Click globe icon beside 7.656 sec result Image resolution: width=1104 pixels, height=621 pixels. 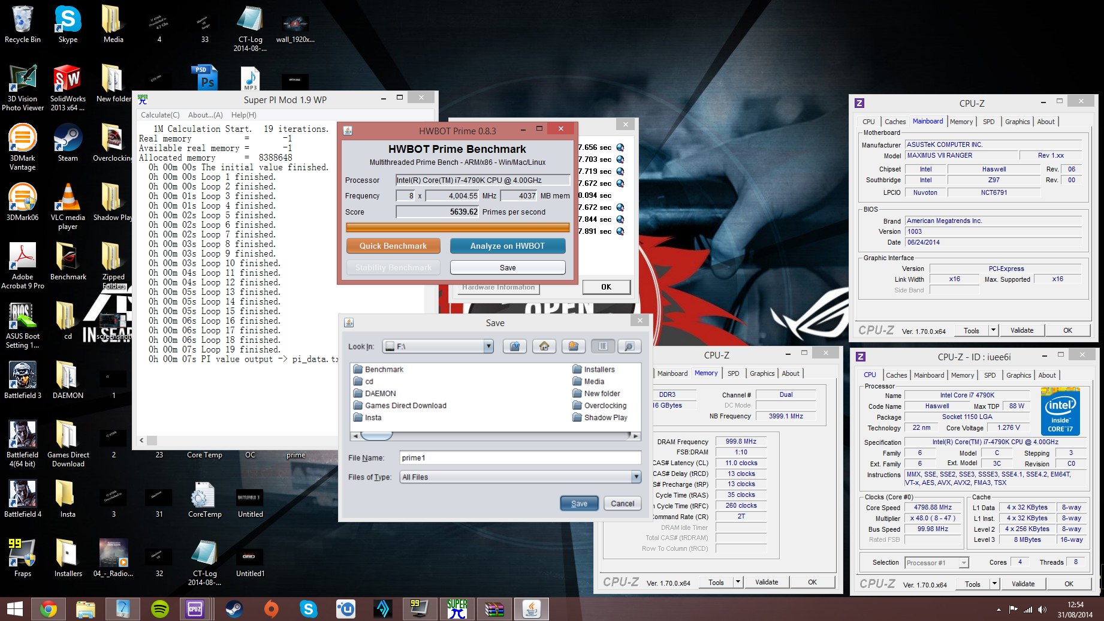(620, 147)
